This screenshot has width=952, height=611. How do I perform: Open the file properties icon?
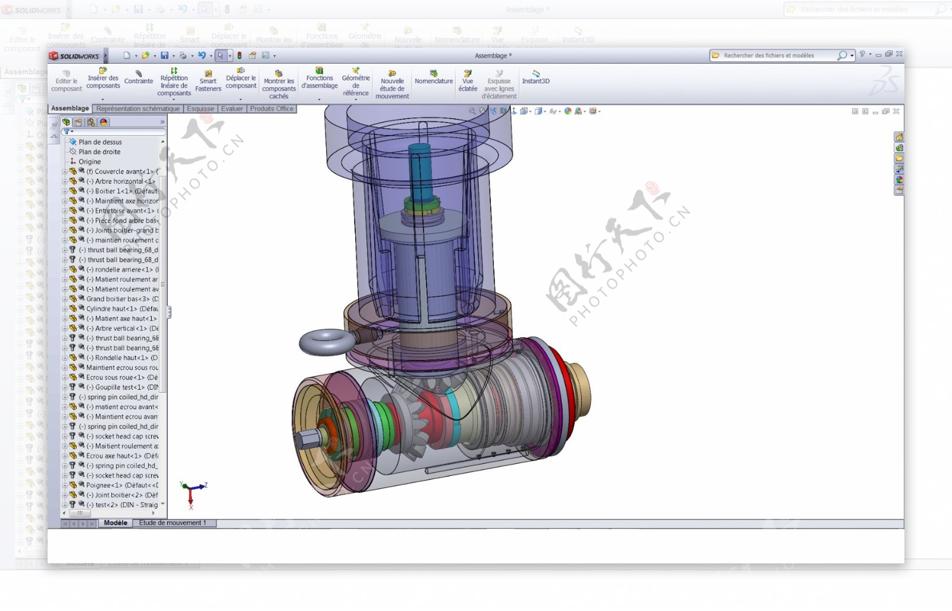(x=252, y=55)
